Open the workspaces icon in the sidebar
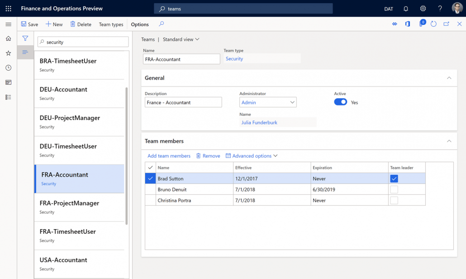 (x=8, y=82)
